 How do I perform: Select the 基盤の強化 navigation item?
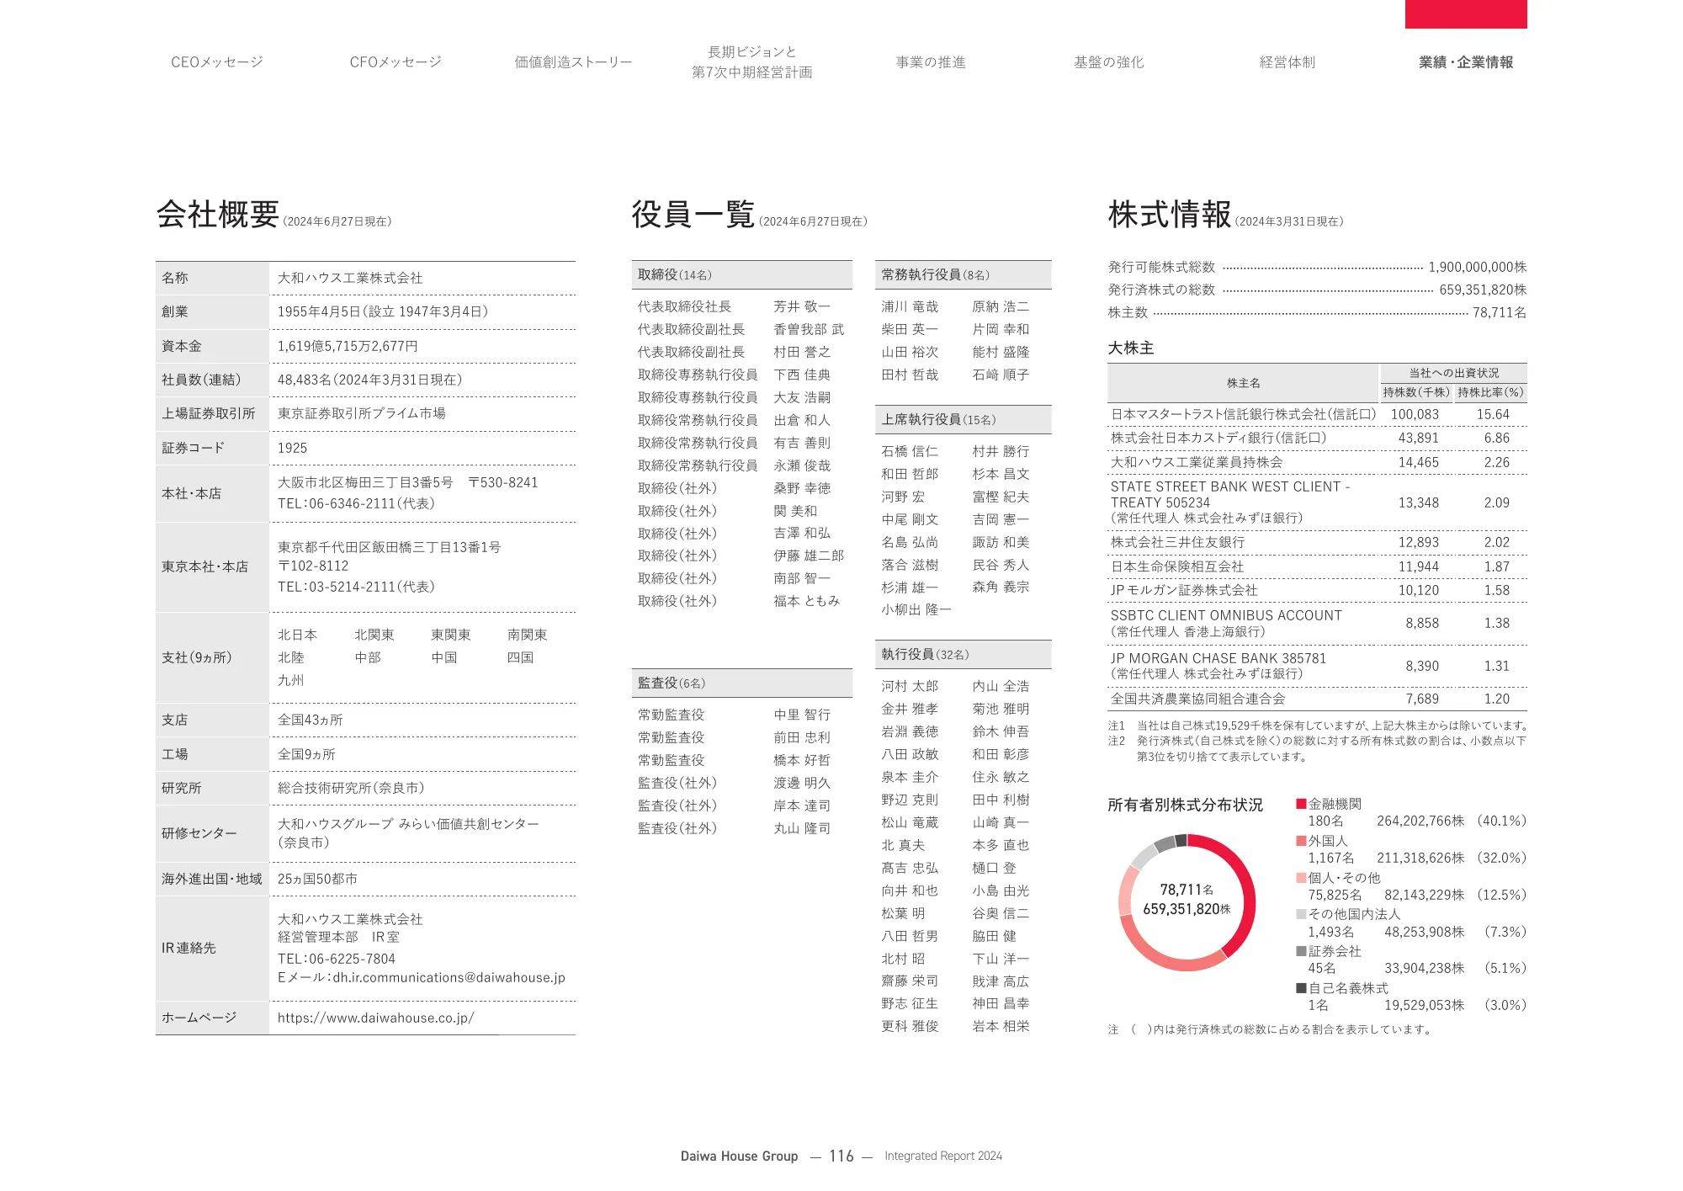(x=1108, y=61)
